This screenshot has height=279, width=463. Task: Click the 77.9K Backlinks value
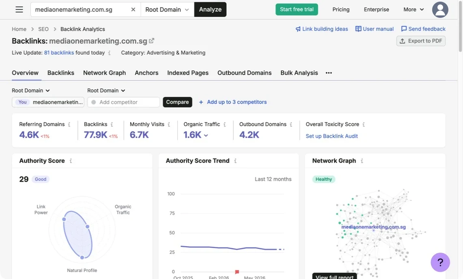pyautogui.click(x=95, y=135)
